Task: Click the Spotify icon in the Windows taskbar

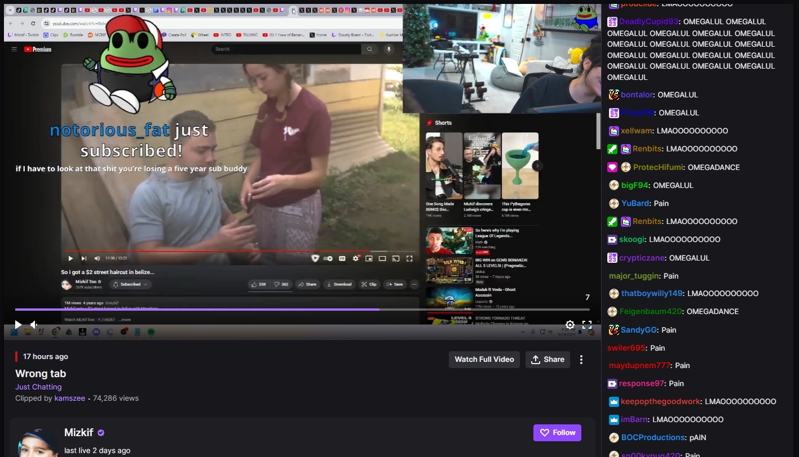Action: [x=151, y=332]
